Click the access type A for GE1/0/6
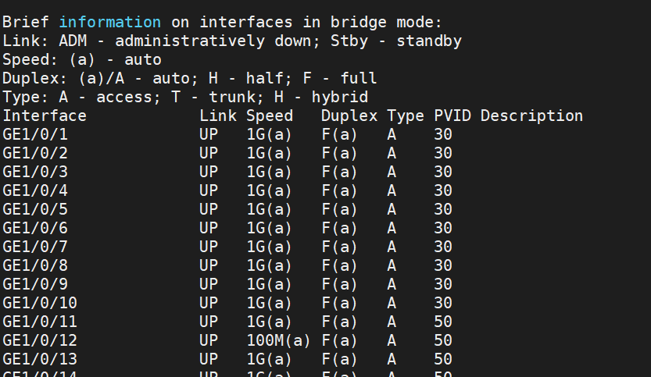This screenshot has height=377, width=651. pos(392,228)
